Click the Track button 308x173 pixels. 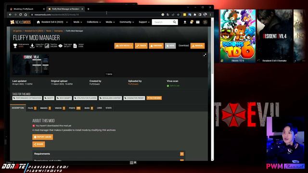[141, 46]
